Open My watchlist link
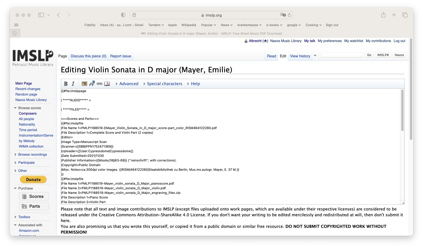The image size is (423, 248). click(x=354, y=41)
